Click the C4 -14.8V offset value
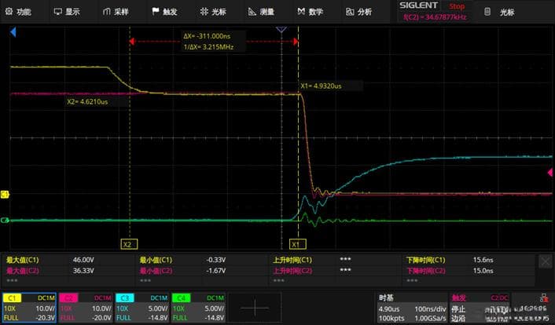The height and width of the screenshot is (325, 555). point(214,318)
